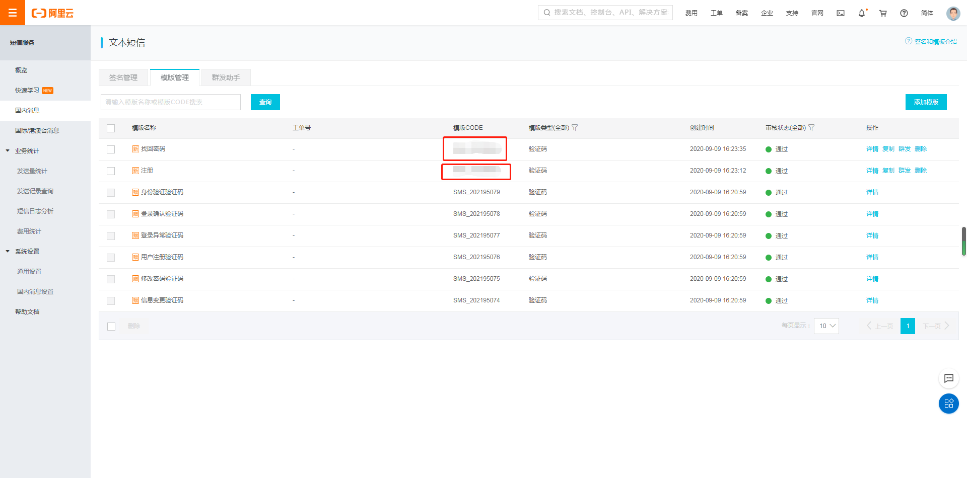Switch to the 群发助手 tab
This screenshot has height=478, width=967.
pos(226,77)
